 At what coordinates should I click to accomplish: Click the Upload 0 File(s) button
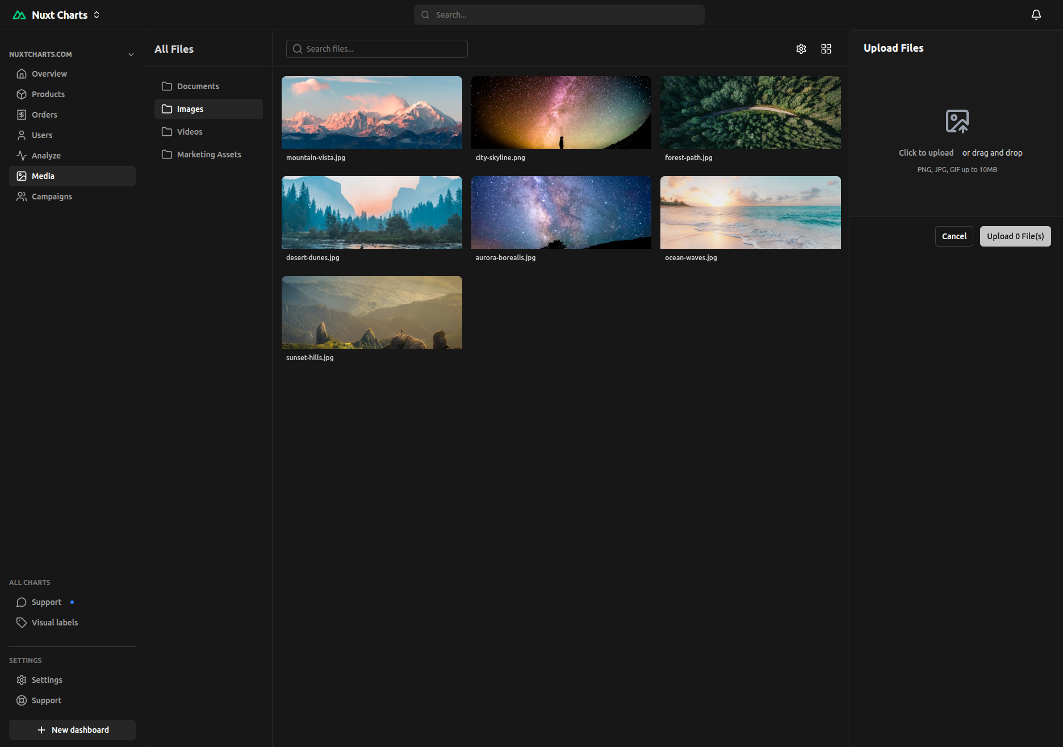click(1015, 236)
